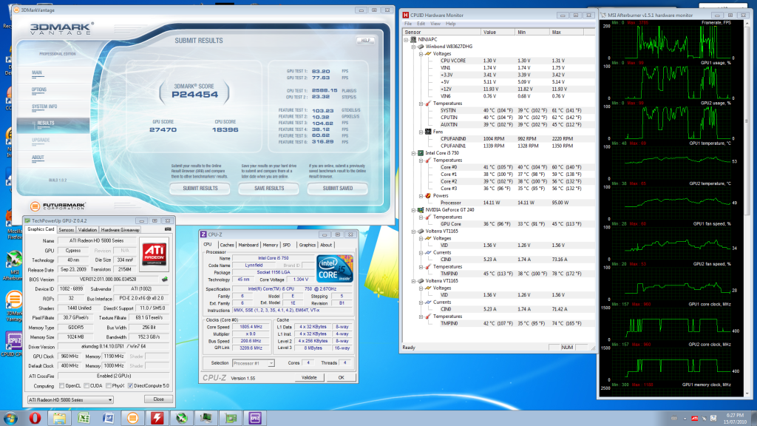Click the hardware monitor taskbar icon with screens
This screenshot has width=757, height=426.
(x=206, y=418)
